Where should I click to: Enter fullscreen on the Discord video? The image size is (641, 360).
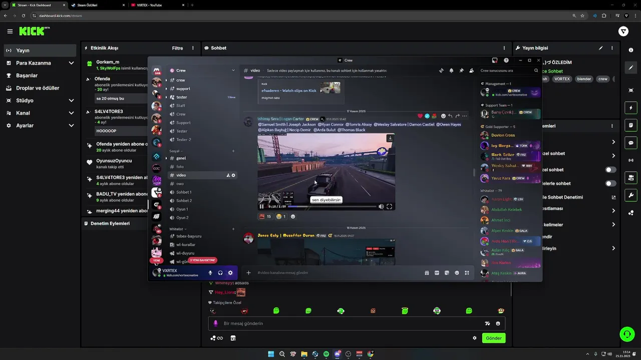click(389, 206)
